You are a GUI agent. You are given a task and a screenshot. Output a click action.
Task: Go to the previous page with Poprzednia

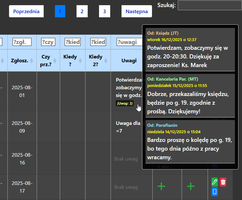pyautogui.click(x=26, y=12)
